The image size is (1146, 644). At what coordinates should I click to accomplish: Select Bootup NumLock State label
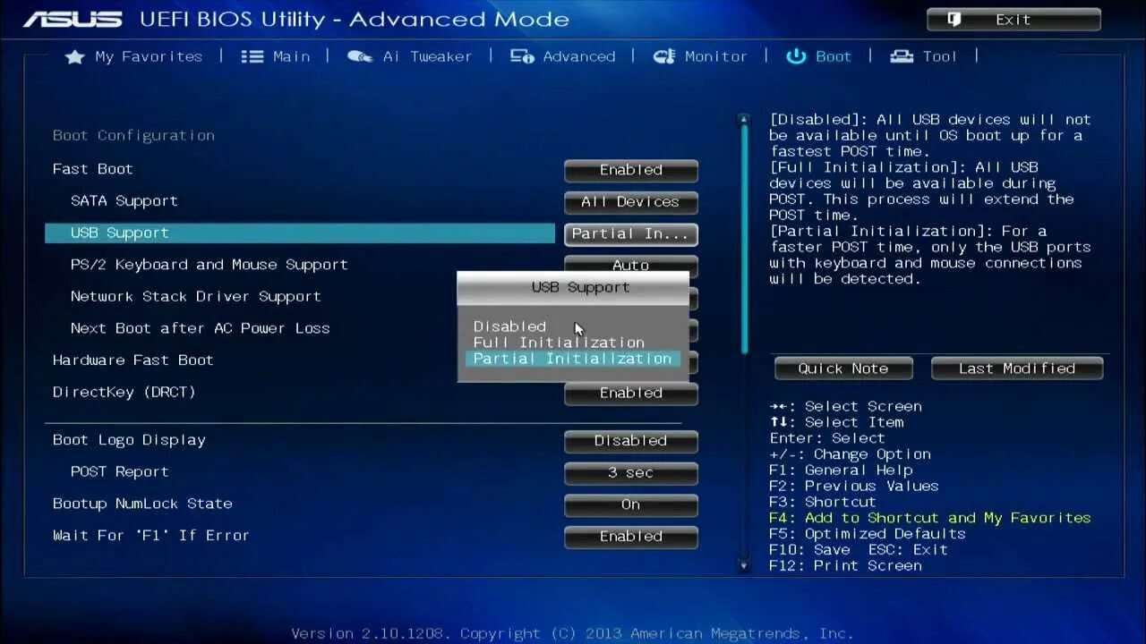click(142, 504)
